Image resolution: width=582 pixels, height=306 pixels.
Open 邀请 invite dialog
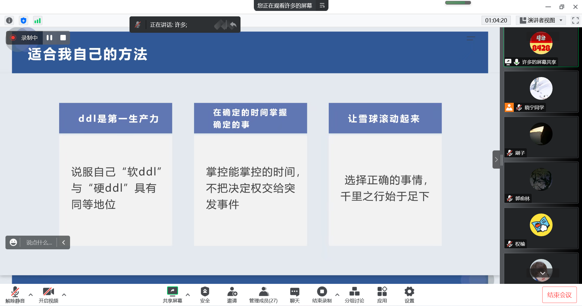coord(232,295)
